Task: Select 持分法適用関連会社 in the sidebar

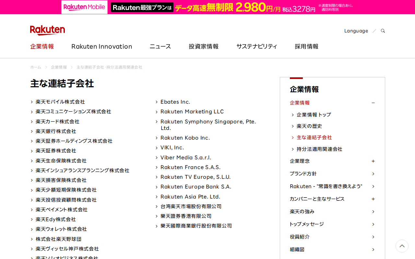Action: pos(319,149)
